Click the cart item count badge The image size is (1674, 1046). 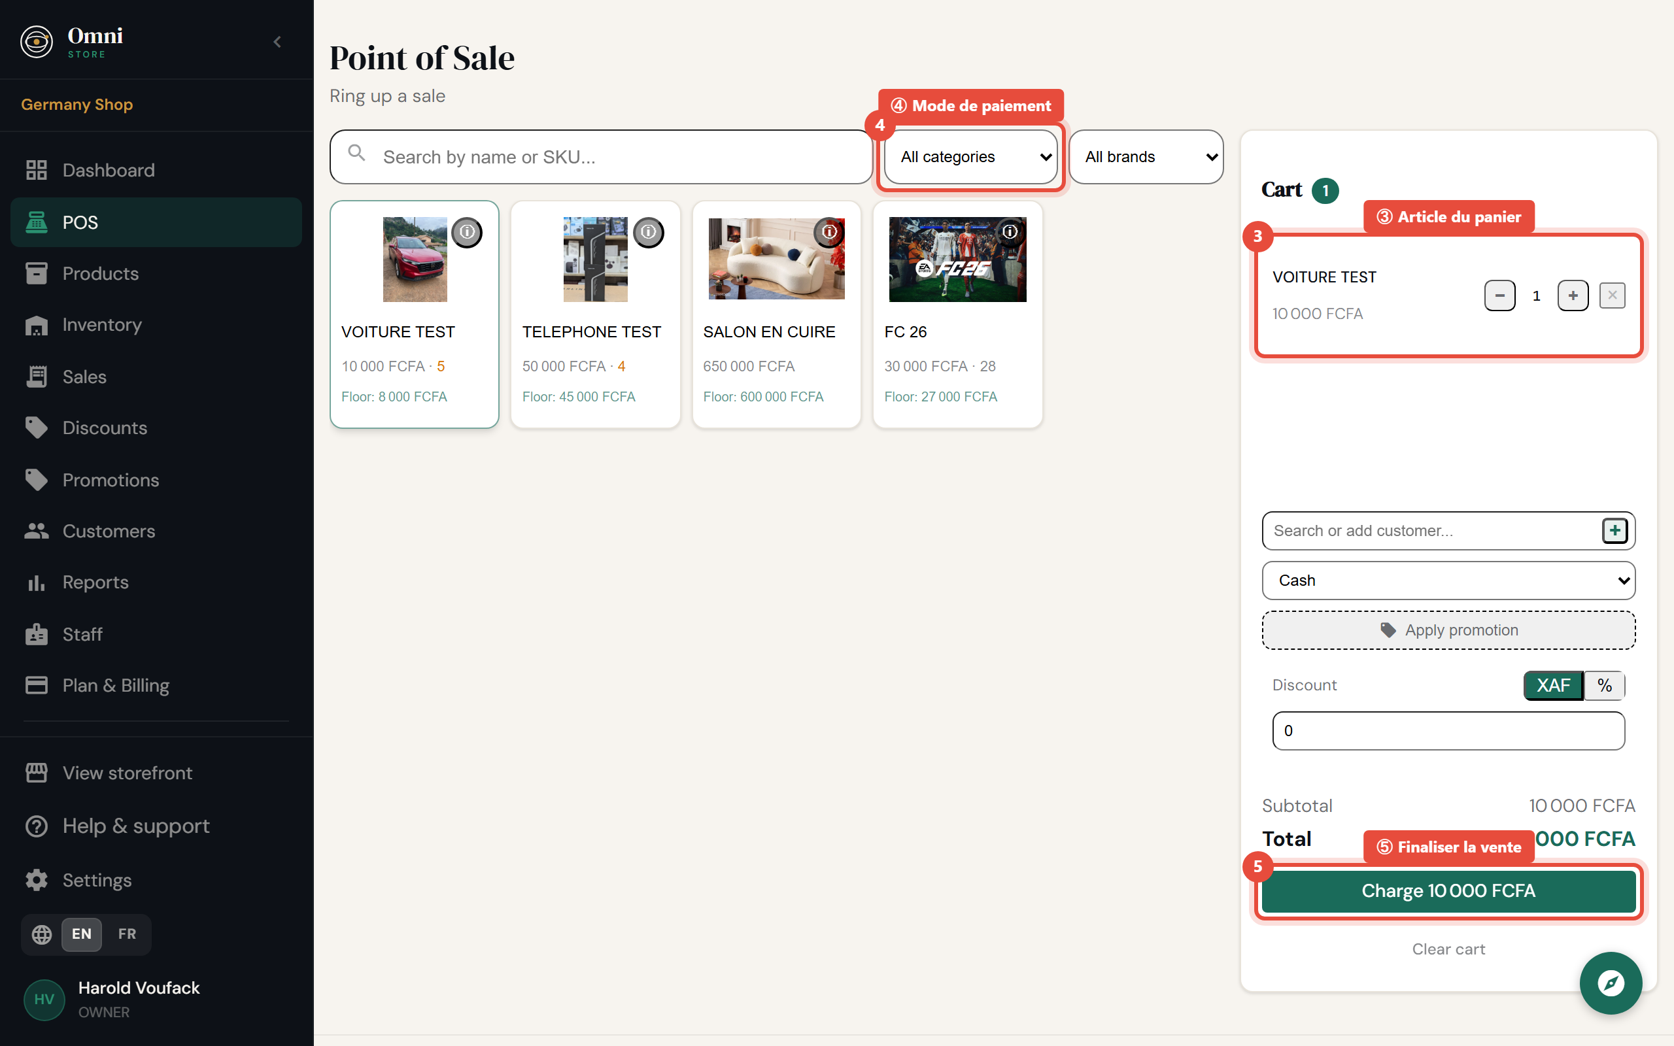coord(1325,190)
